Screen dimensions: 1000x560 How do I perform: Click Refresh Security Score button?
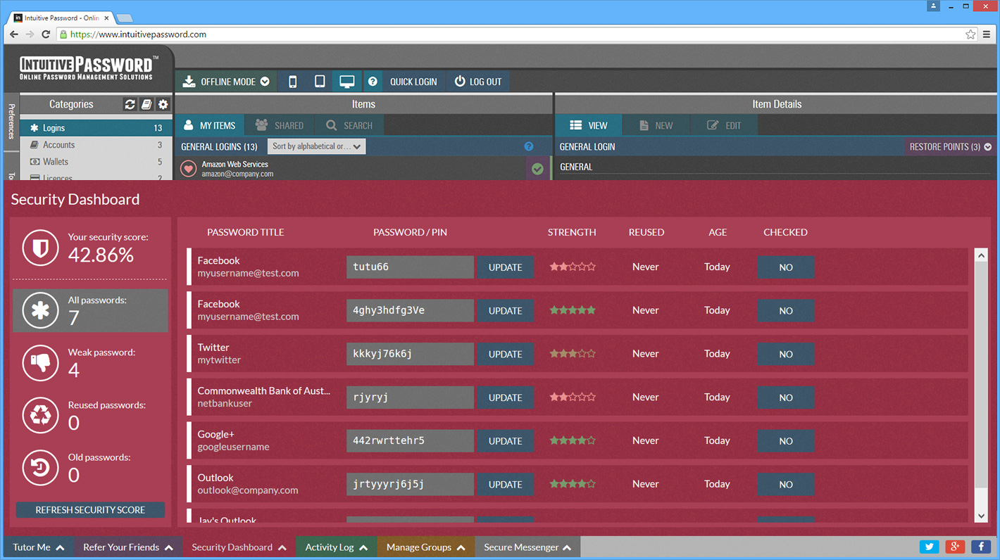90,510
